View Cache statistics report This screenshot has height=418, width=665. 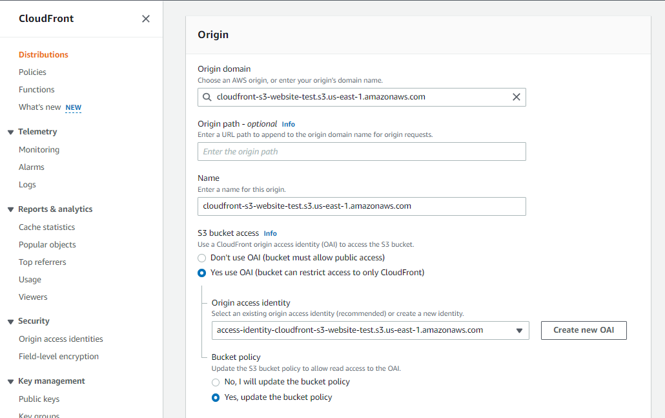[x=46, y=227]
